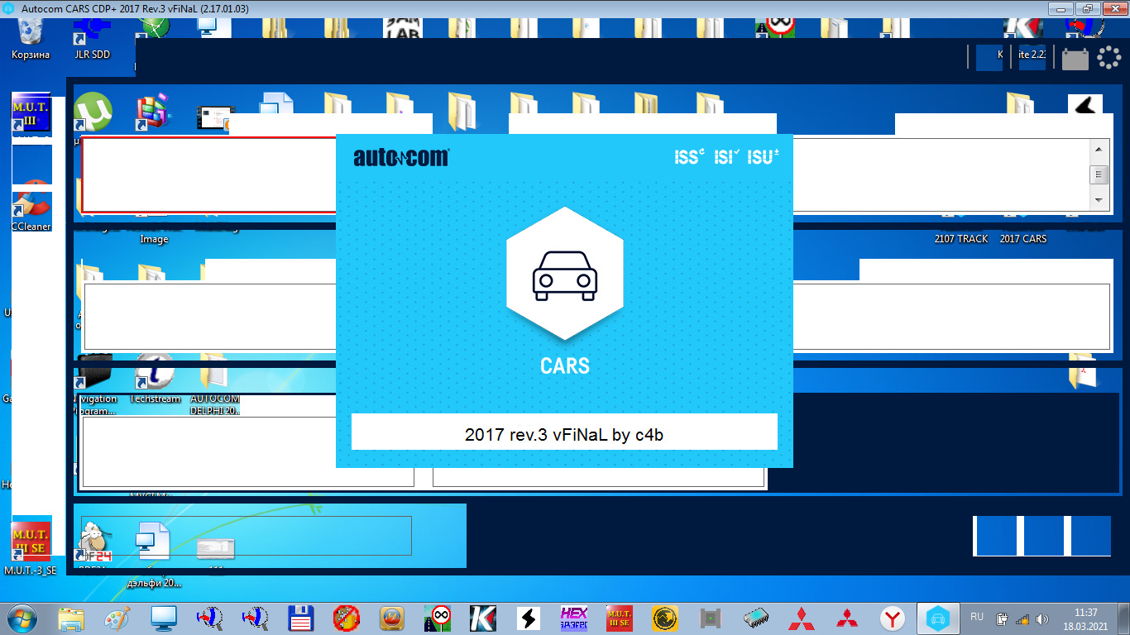Image resolution: width=1130 pixels, height=635 pixels.
Task: Open the AUTOCOM DELPHI folder icon
Action: [214, 384]
